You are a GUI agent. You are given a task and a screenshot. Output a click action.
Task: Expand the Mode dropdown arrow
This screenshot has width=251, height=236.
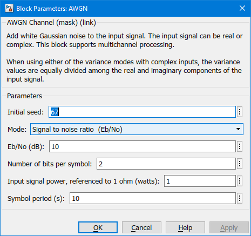click(x=238, y=129)
